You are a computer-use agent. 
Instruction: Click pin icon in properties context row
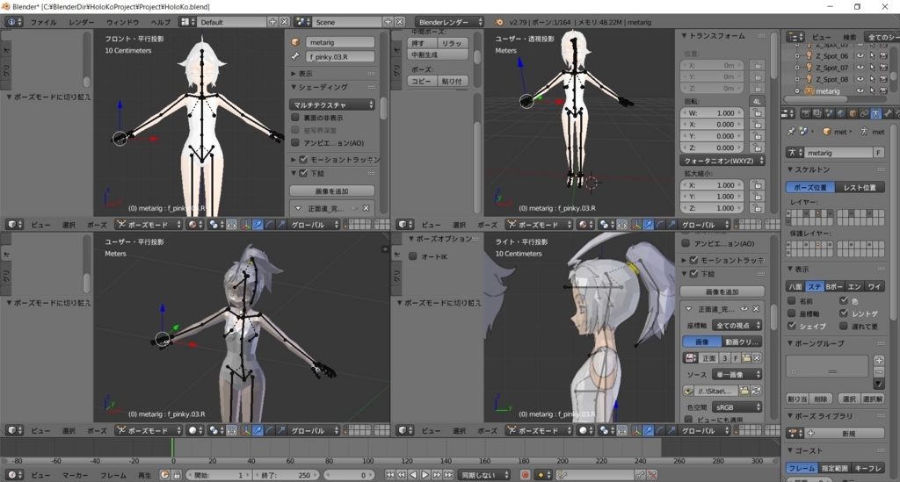[791, 131]
